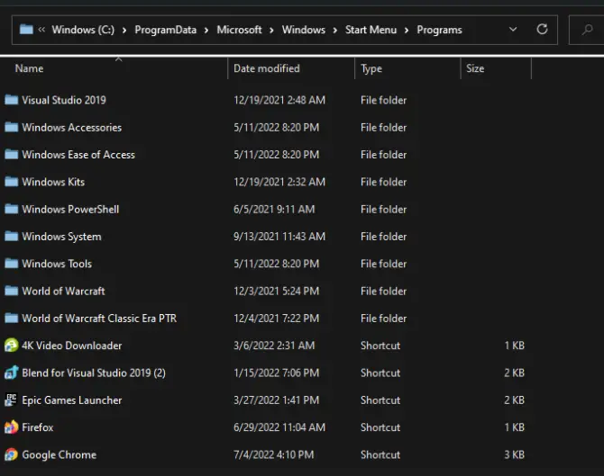Click the date 12/19/2021 2:32 AM
The height and width of the screenshot is (476, 604).
pyautogui.click(x=279, y=182)
